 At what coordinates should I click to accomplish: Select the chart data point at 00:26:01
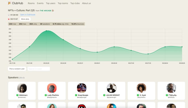click(97, 52)
